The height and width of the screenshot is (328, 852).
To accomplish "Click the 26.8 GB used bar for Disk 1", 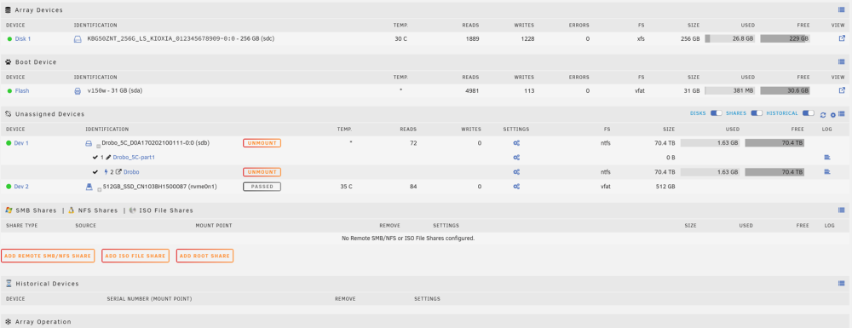I will pyautogui.click(x=730, y=39).
